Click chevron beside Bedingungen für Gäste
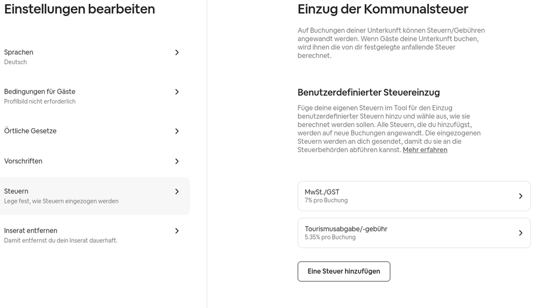This screenshot has height=308, width=553. pos(177,92)
